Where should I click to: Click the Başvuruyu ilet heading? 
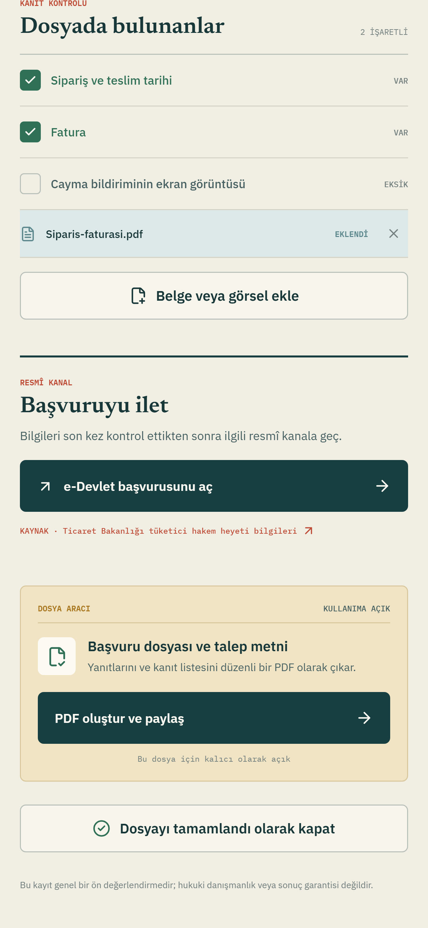coord(94,405)
